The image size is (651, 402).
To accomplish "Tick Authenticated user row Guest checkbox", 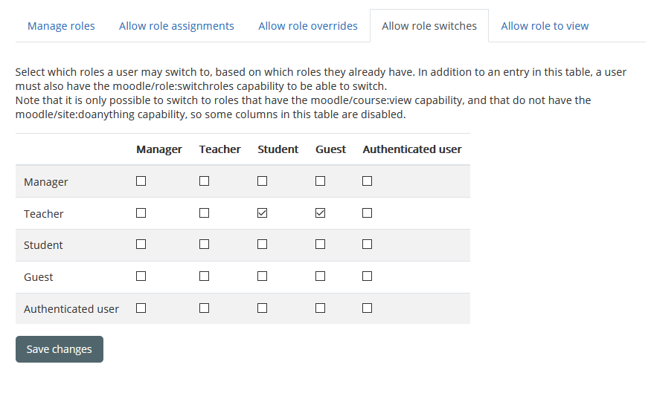I will click(x=320, y=308).
